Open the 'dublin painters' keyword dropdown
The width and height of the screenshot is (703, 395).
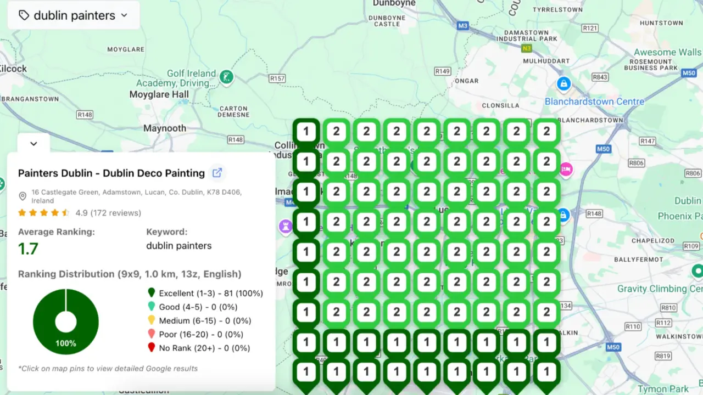(73, 15)
